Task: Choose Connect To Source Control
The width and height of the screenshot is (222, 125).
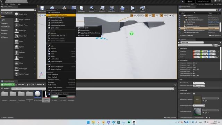Action: tap(61, 94)
